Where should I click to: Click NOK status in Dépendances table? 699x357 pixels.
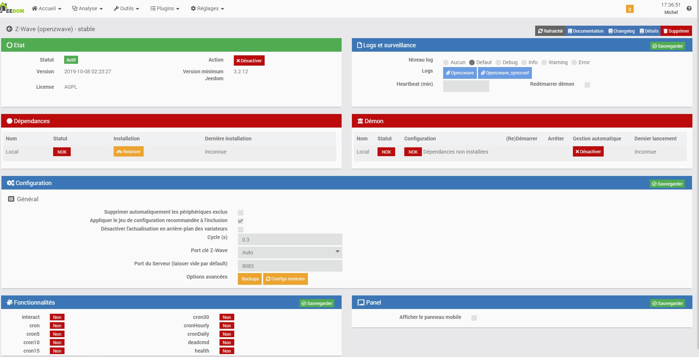point(62,152)
